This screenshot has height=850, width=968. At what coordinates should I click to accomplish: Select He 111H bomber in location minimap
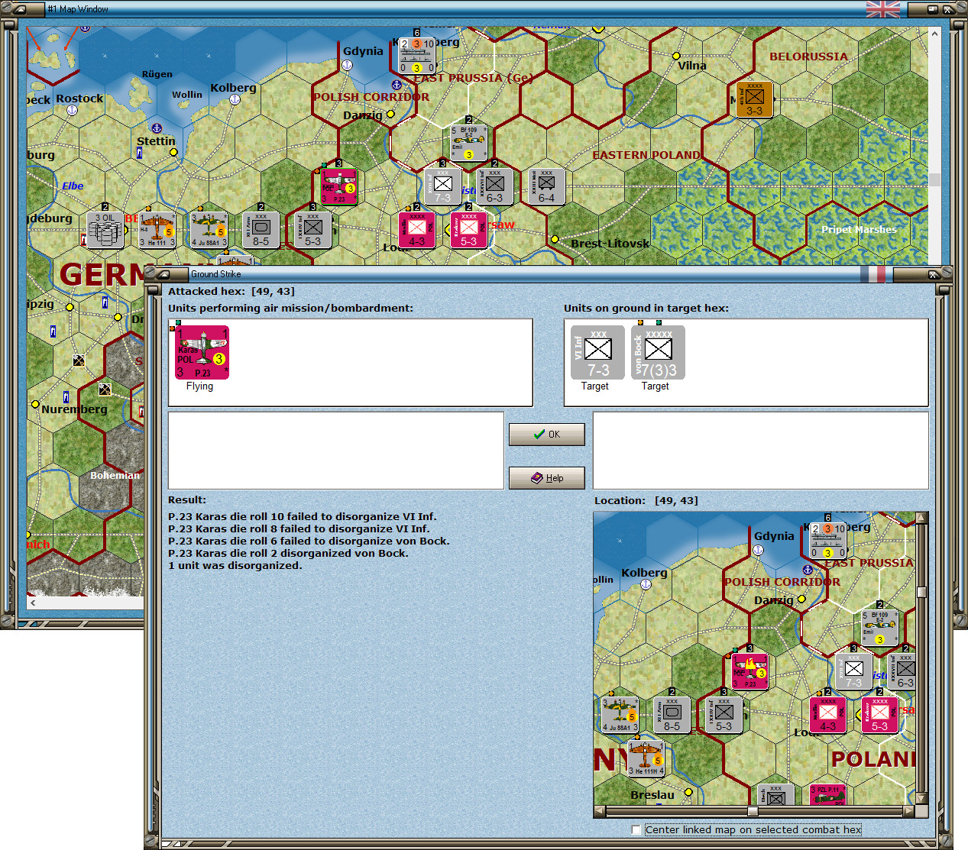coord(646,759)
